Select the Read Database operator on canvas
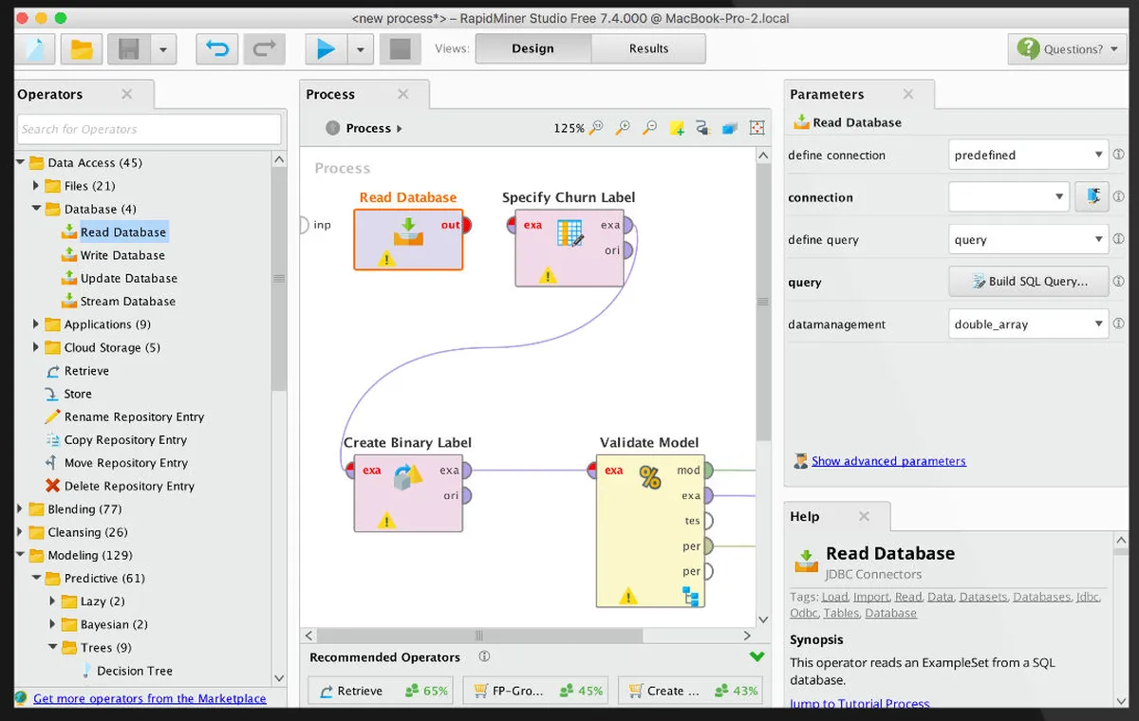The width and height of the screenshot is (1139, 721). pyautogui.click(x=408, y=239)
